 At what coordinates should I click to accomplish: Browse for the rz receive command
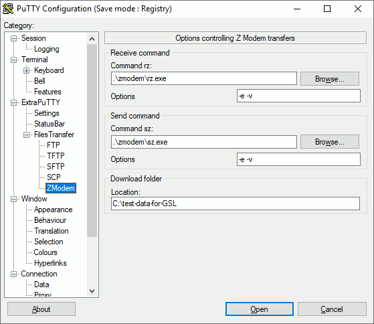(330, 79)
